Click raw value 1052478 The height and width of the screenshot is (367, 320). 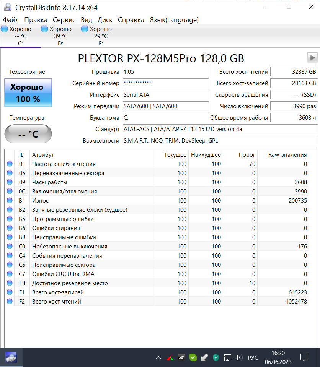click(x=296, y=302)
